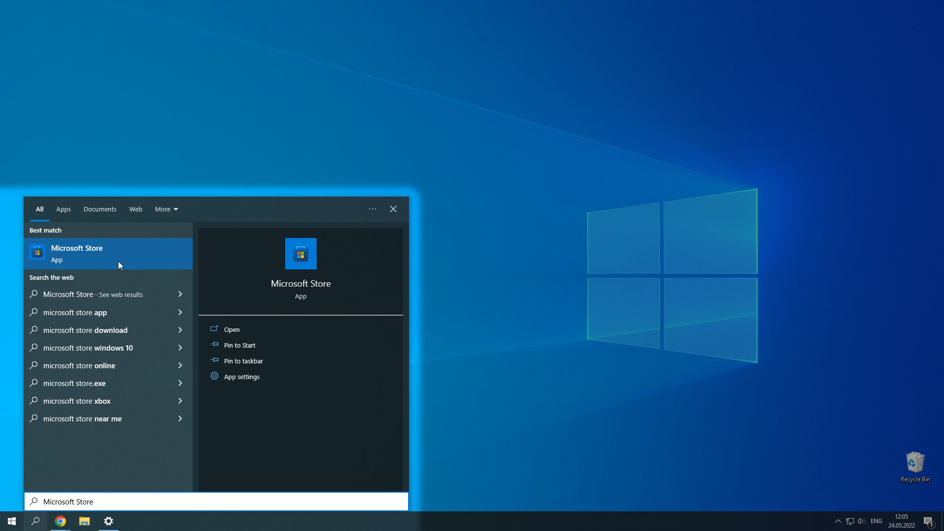This screenshot has width=944, height=531.
Task: Click the large Microsoft Store preview icon
Action: tap(301, 254)
